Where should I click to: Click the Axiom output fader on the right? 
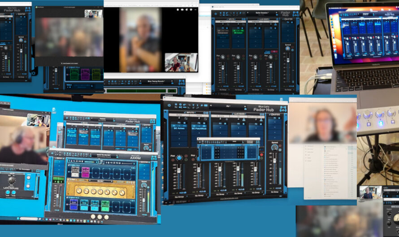143,200
